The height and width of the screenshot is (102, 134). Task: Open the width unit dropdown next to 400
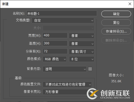click(x=82, y=36)
